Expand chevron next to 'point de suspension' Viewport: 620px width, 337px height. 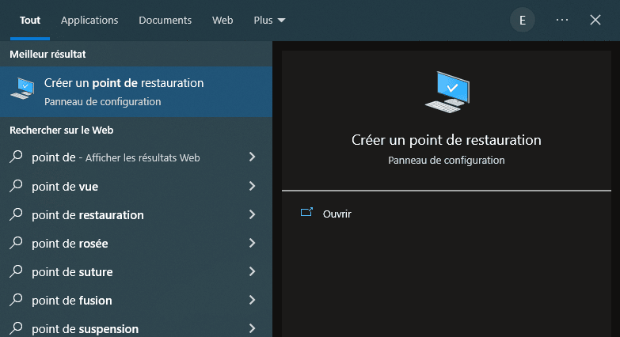click(x=253, y=328)
